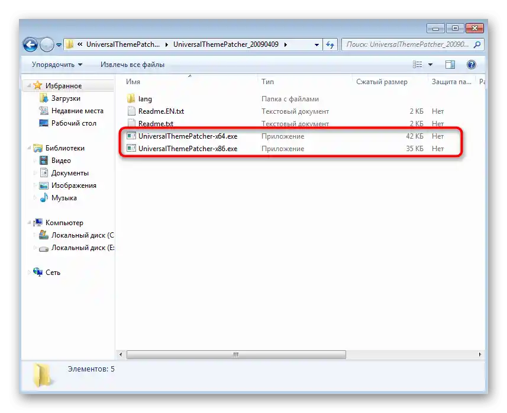
Task: Expand the Сеть tree node
Action: click(x=29, y=273)
